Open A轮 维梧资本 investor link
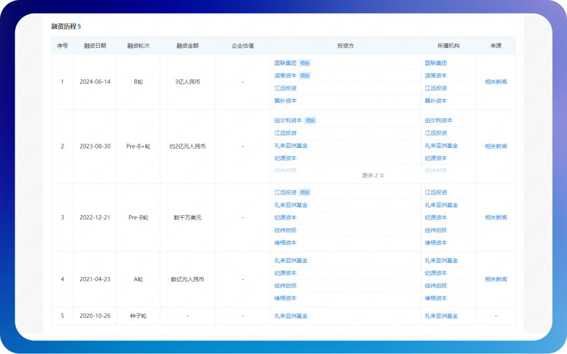This screenshot has width=567, height=354. tap(285, 298)
